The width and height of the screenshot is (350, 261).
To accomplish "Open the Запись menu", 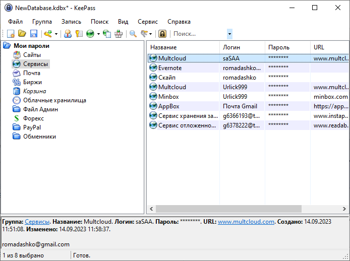I will (71, 22).
